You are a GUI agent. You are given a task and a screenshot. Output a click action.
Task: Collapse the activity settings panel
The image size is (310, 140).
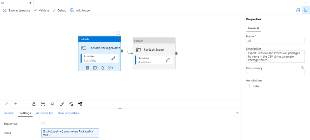[237, 113]
